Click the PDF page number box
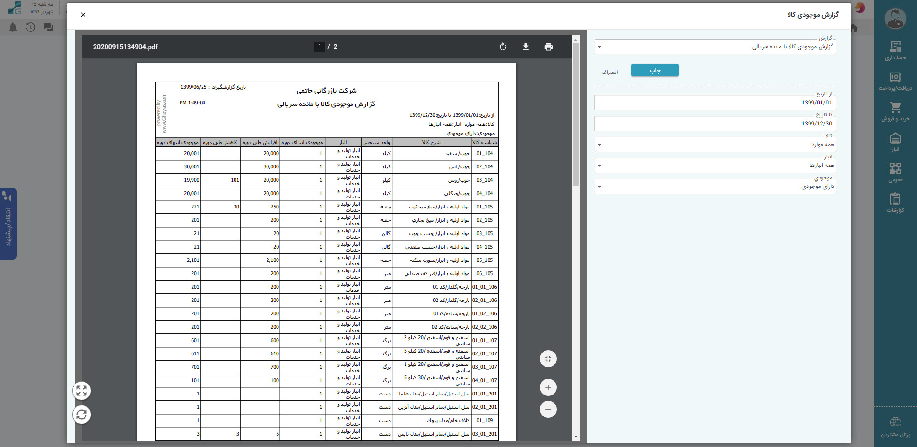 coord(320,47)
